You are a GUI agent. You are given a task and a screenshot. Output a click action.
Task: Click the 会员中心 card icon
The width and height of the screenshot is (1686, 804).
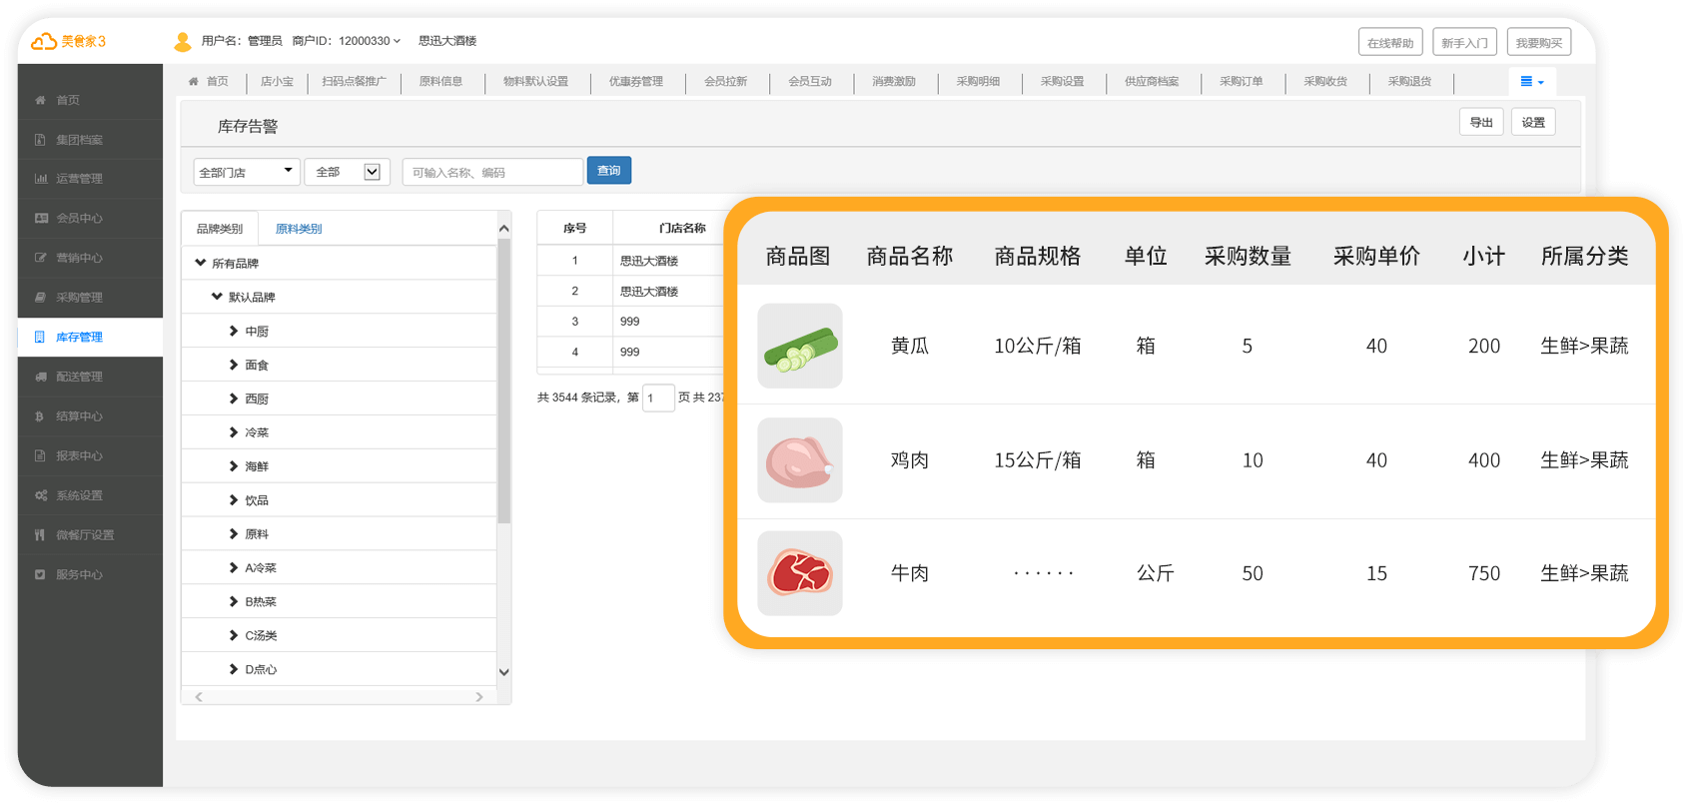40,218
